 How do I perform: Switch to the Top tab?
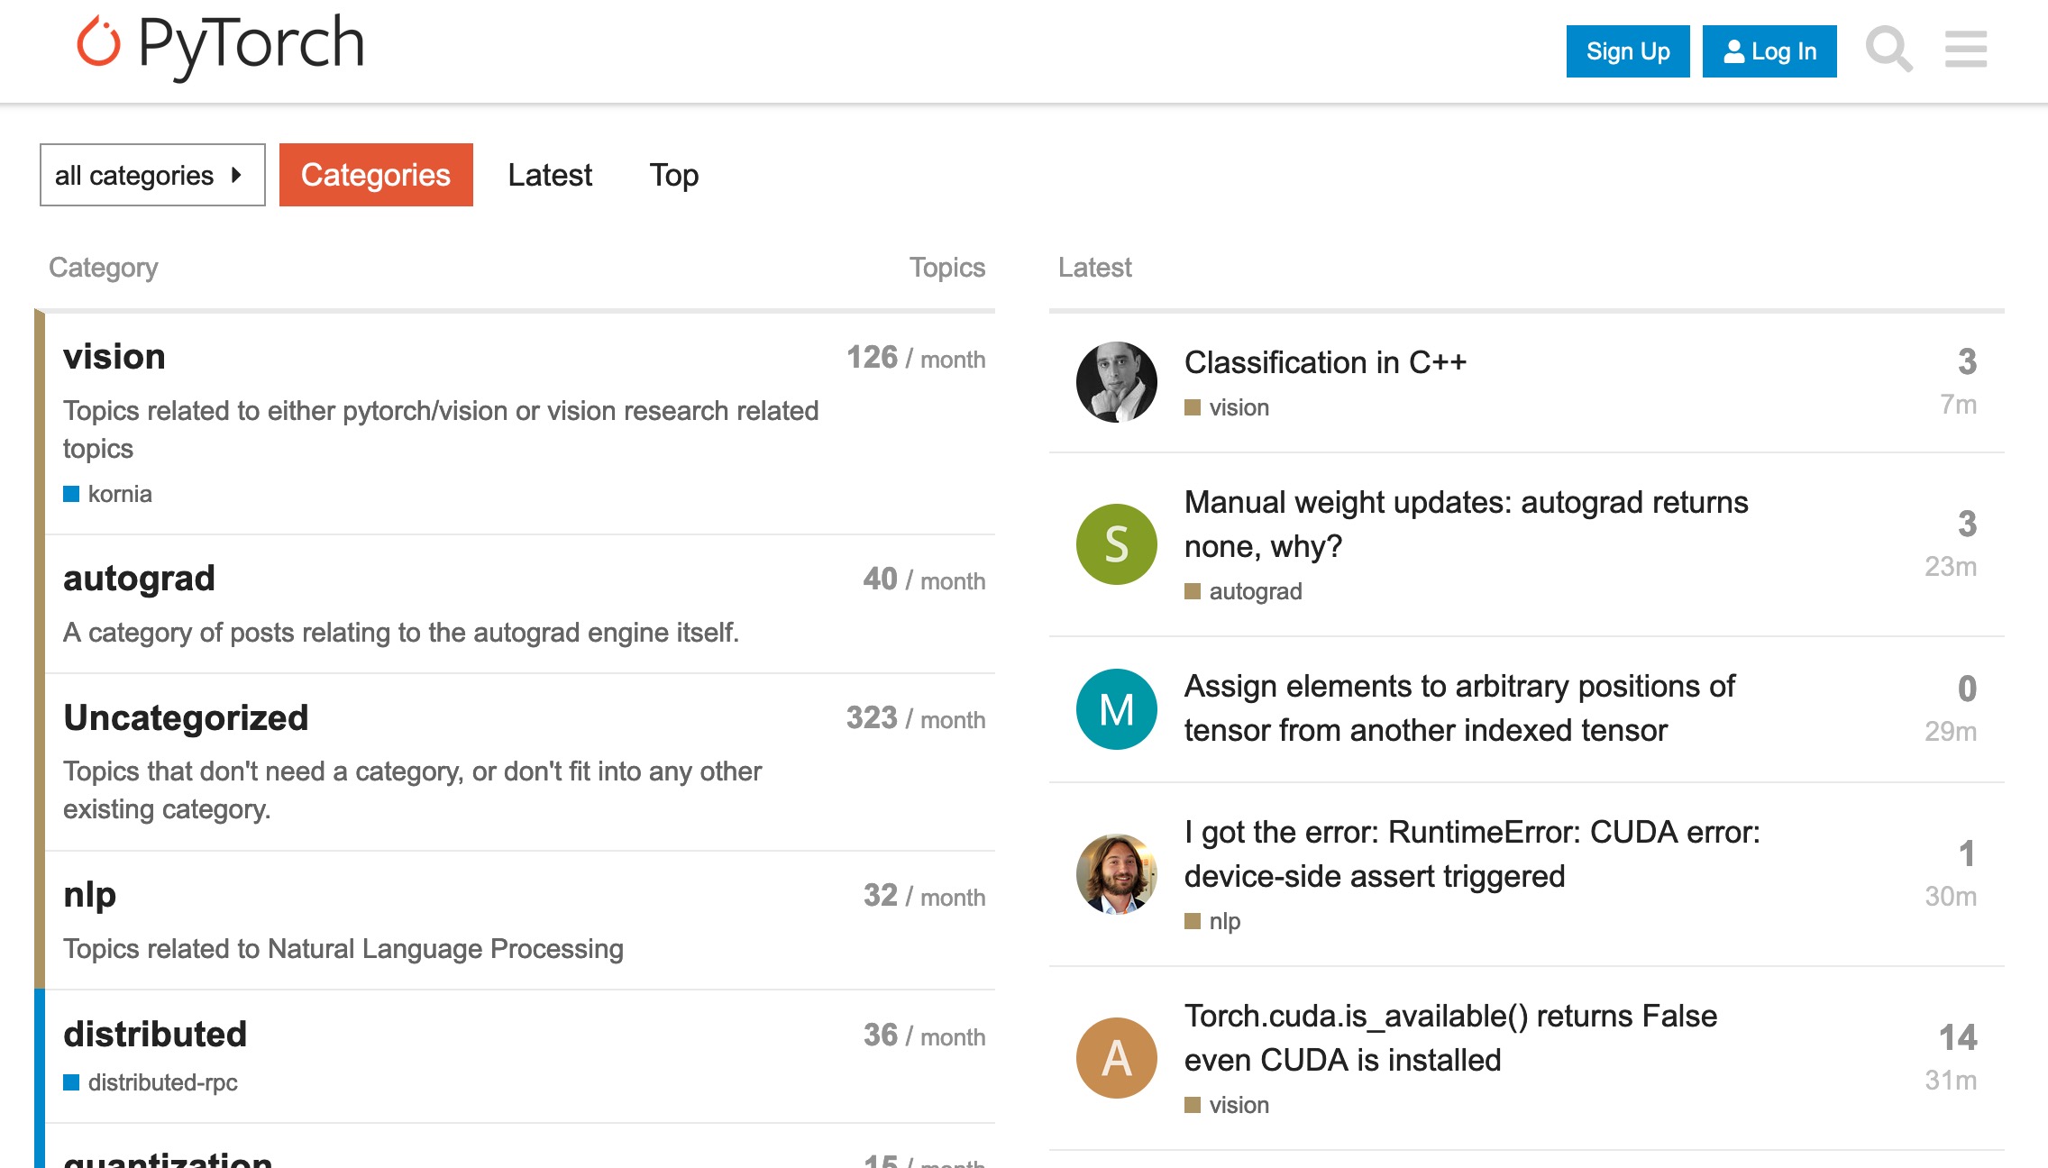point(673,175)
